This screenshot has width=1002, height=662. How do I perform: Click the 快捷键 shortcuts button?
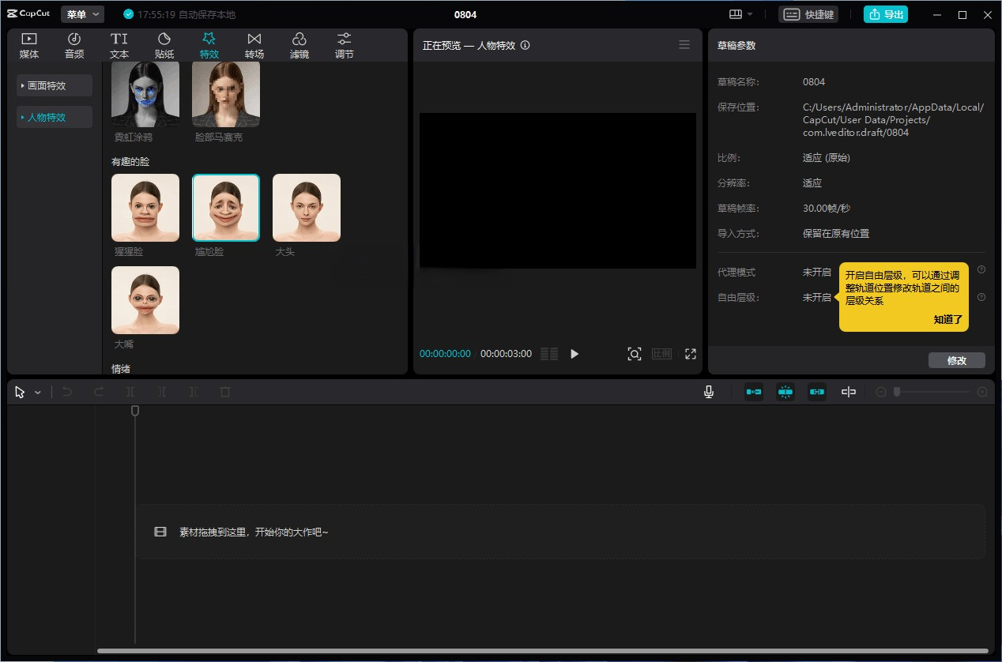808,14
